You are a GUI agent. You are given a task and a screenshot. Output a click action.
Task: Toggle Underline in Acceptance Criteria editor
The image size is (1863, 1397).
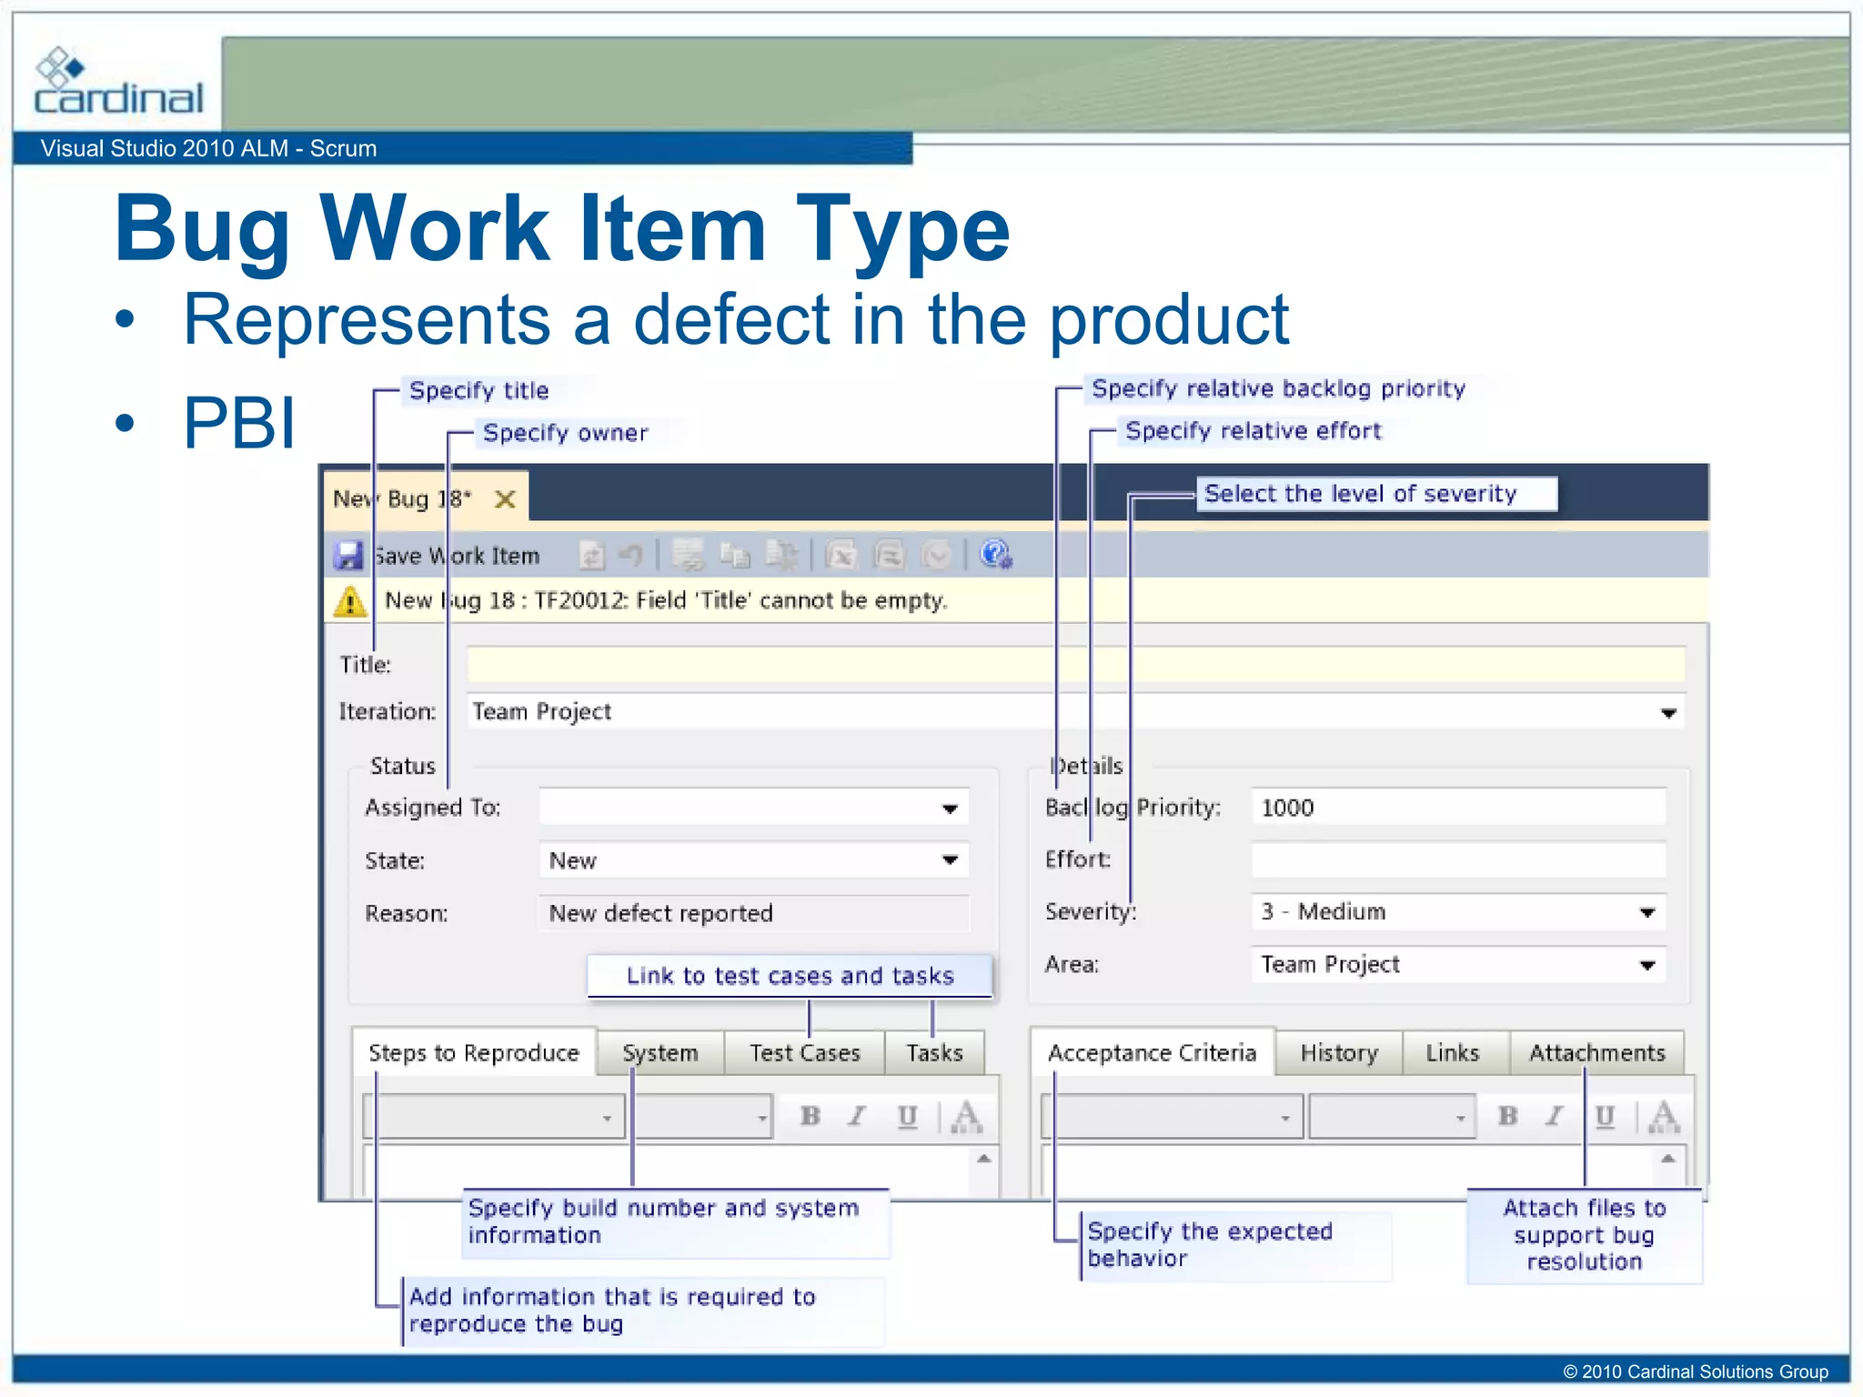(1606, 1116)
